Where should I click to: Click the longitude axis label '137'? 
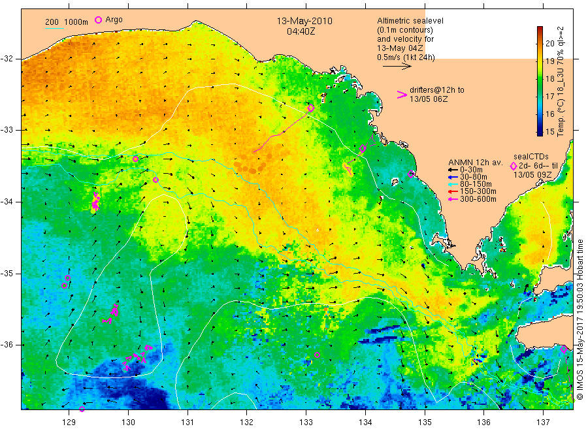coord(543,423)
